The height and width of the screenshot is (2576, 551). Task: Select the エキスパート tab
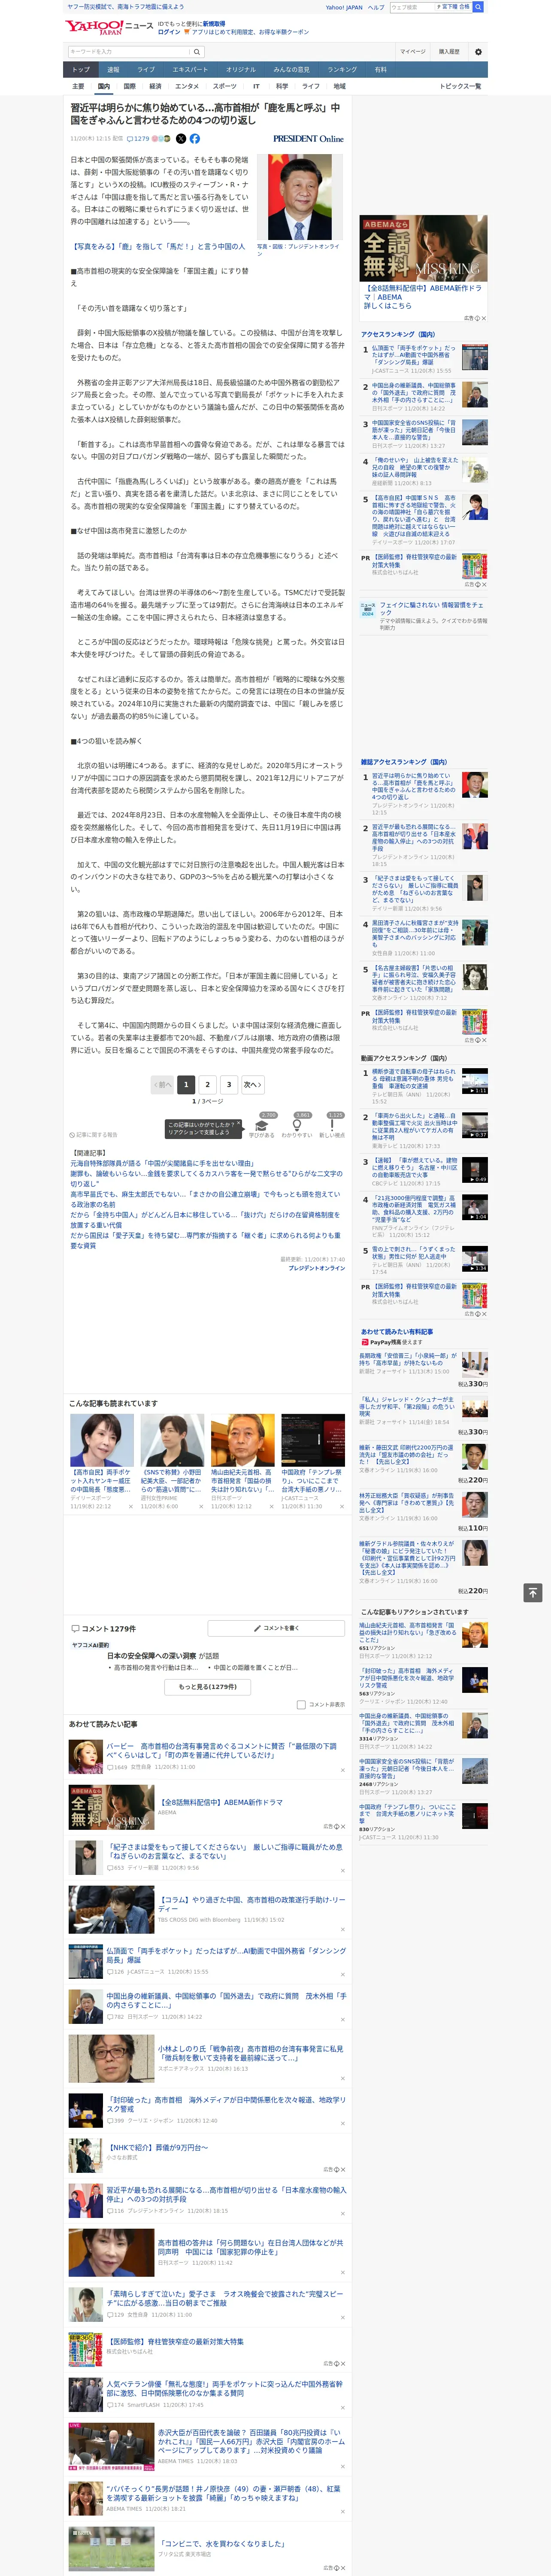coord(190,70)
